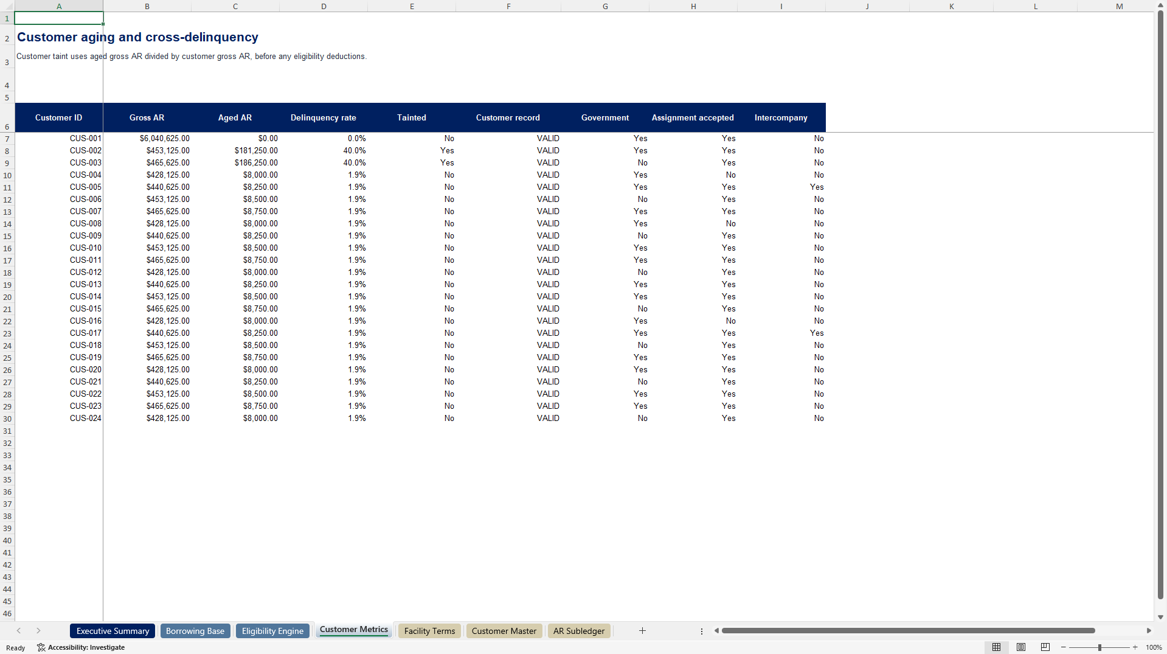Screen dimensions: 1167x654
Task: Switch to Page Break Preview
Action: point(1045,647)
